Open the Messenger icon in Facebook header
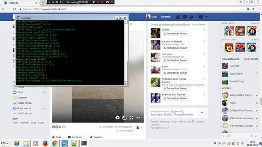Image resolution: width=262 pixels, height=147 pixels. pos(185,17)
